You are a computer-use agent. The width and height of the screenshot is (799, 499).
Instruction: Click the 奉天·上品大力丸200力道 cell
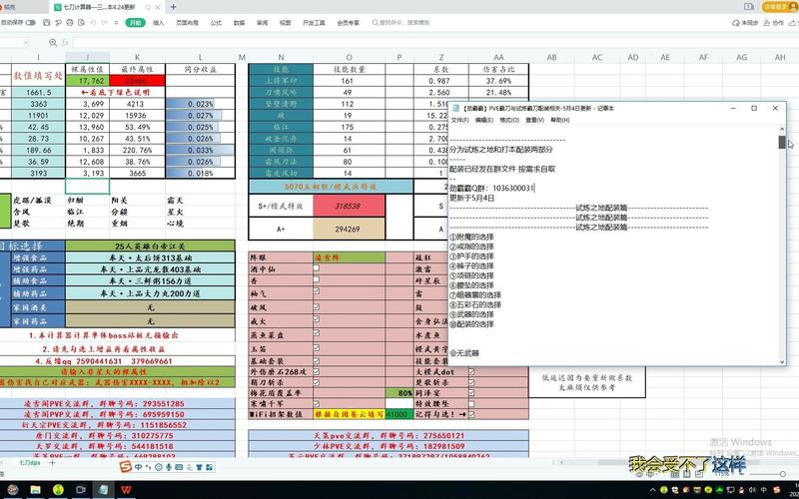click(x=151, y=293)
